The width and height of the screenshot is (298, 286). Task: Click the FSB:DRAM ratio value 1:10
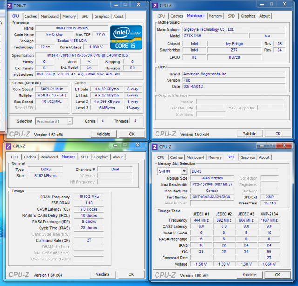pyautogui.click(x=89, y=203)
